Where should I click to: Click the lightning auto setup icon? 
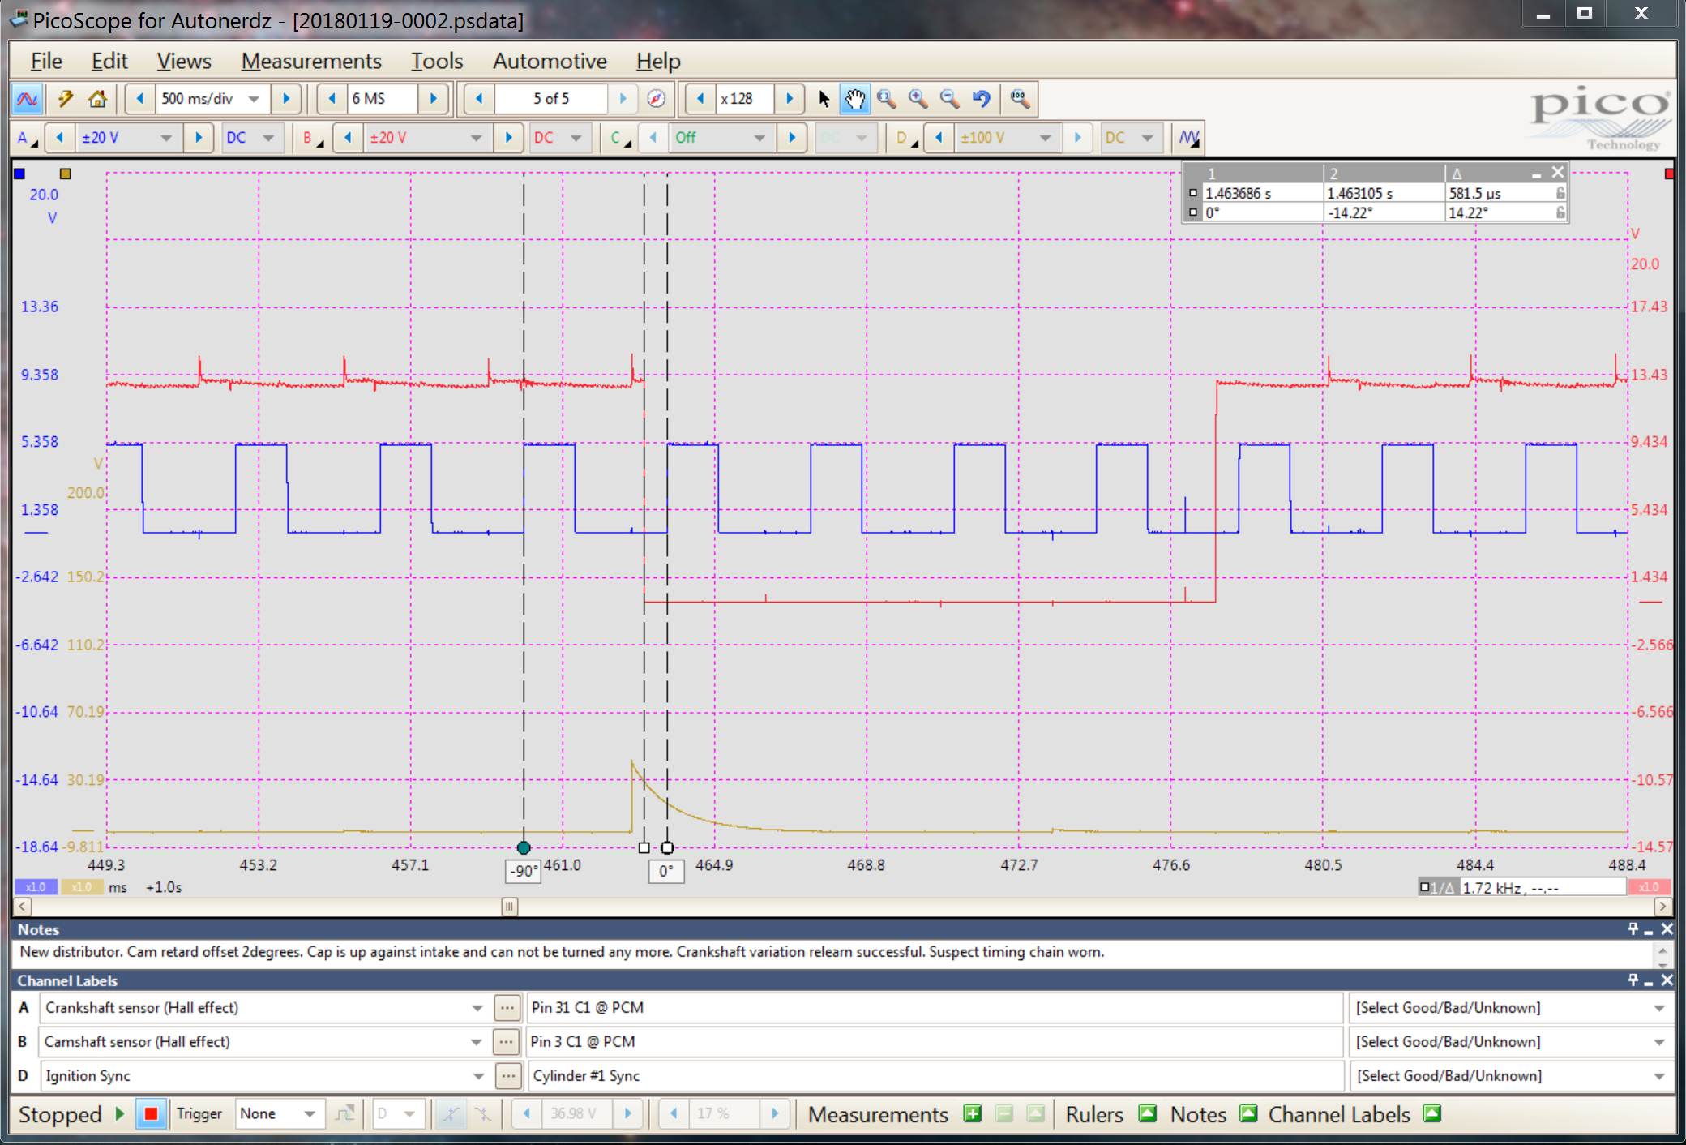pos(66,99)
